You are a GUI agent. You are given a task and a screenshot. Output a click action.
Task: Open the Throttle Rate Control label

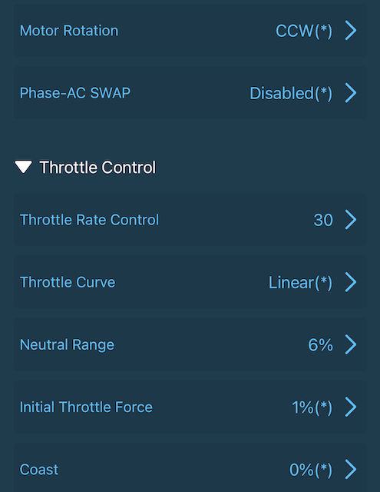89,220
